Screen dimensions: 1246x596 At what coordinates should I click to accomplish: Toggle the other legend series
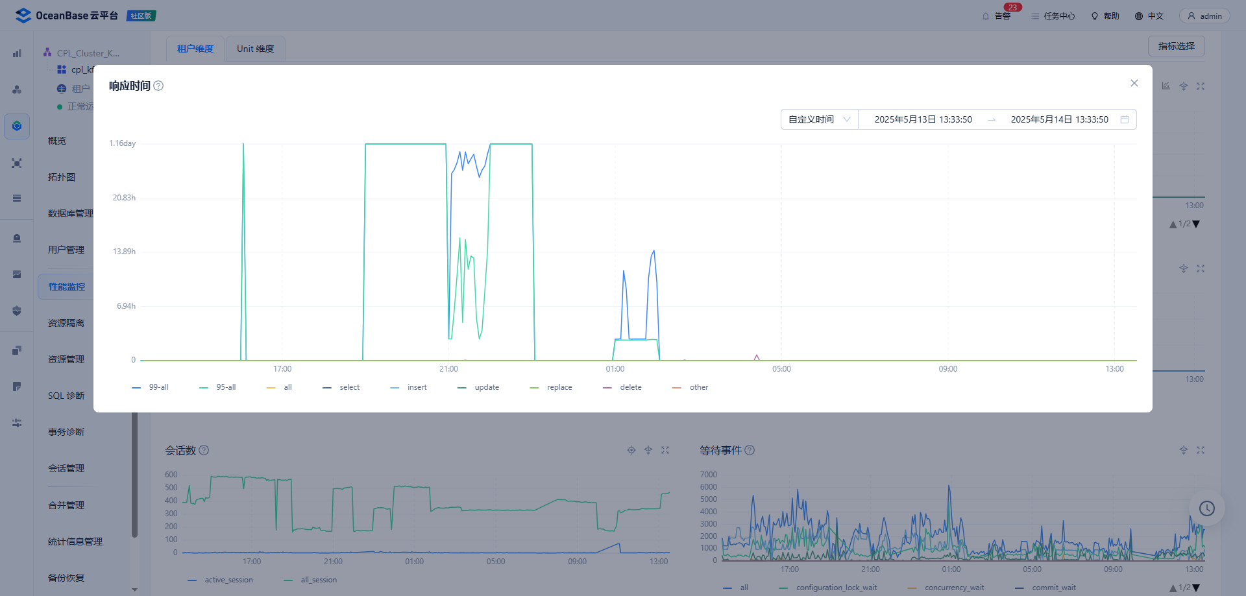(690, 387)
